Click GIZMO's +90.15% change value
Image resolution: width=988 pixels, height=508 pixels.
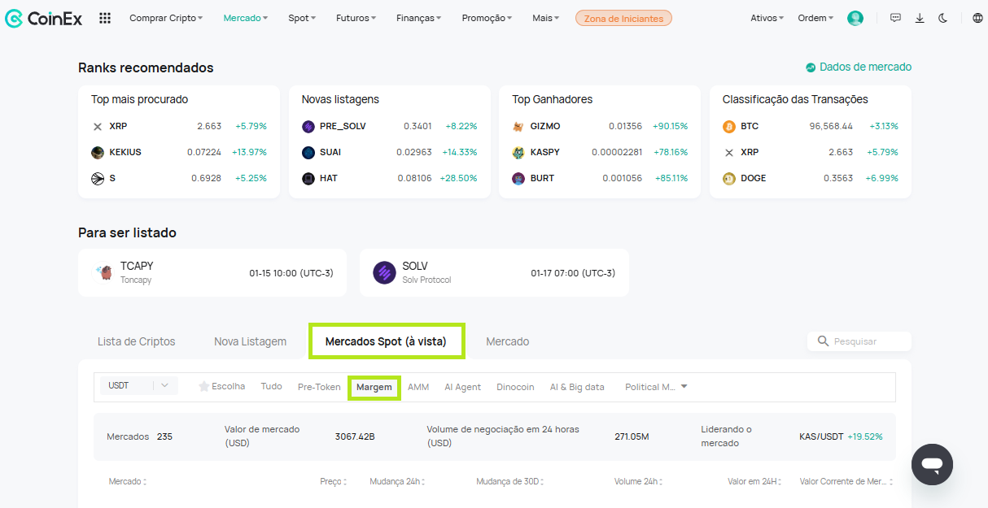(x=670, y=127)
